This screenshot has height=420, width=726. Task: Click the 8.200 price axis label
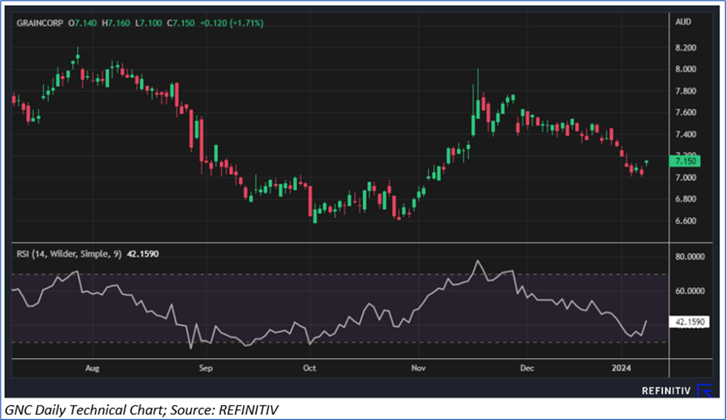(x=685, y=48)
